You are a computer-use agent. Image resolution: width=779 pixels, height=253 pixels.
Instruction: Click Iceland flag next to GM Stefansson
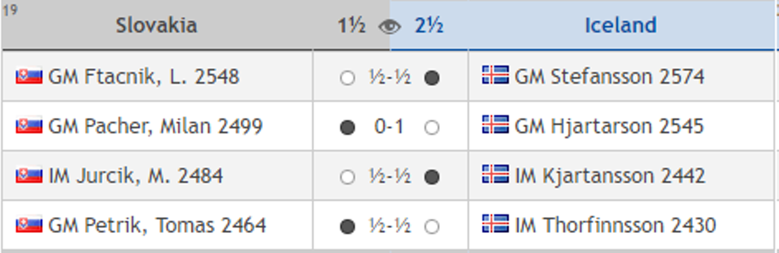(495, 75)
